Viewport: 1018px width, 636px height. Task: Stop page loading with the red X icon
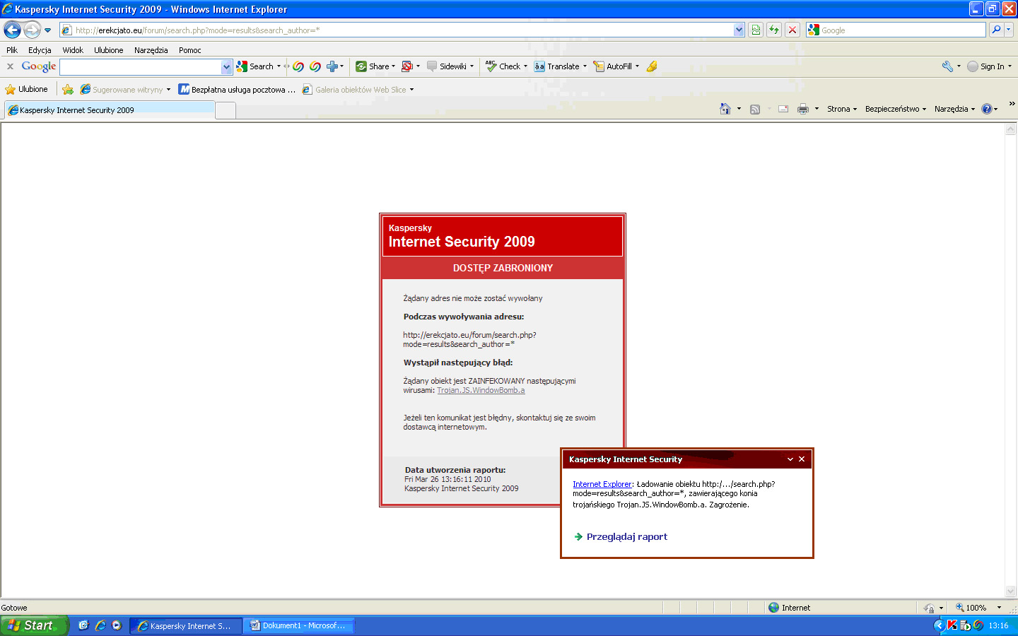[x=792, y=30]
